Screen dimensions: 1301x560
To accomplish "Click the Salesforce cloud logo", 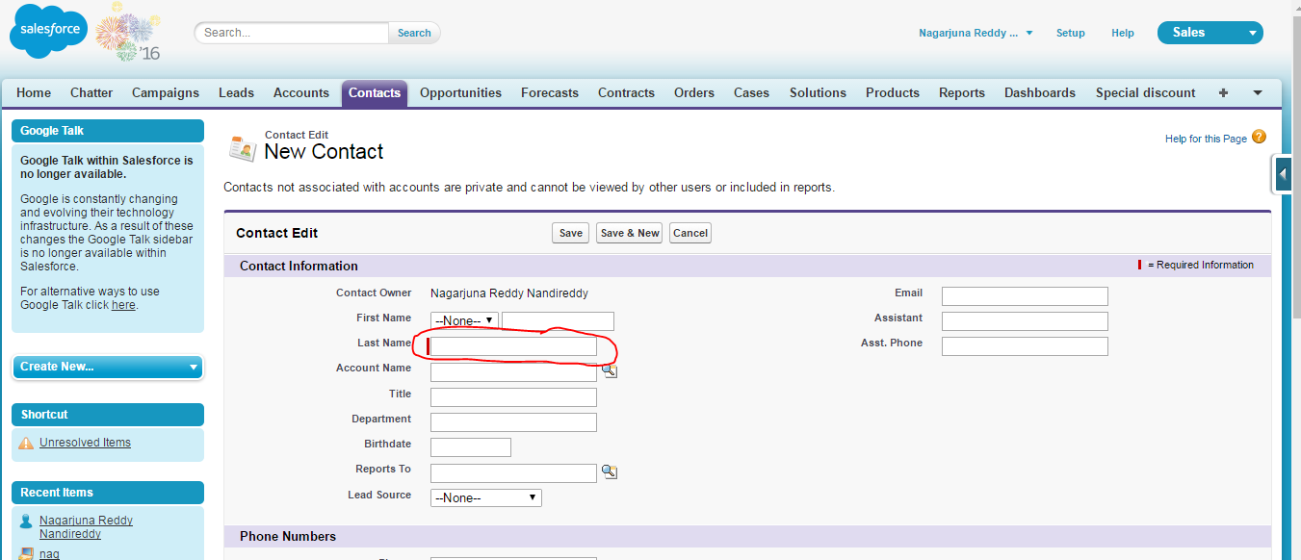I will click(48, 34).
